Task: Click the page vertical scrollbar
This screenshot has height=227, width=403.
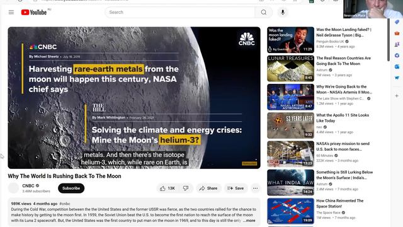Action: tap(389, 40)
